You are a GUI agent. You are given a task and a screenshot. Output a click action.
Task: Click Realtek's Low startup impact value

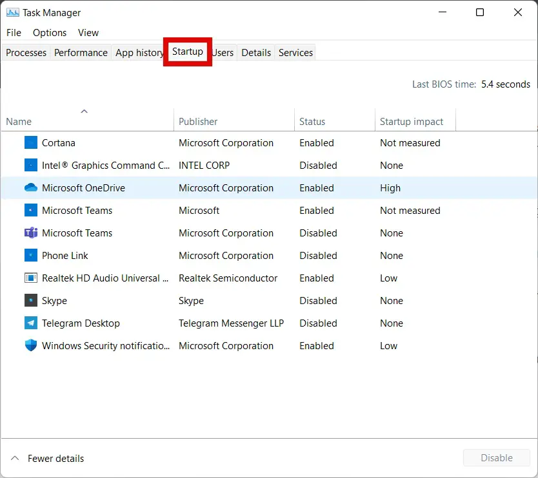388,278
